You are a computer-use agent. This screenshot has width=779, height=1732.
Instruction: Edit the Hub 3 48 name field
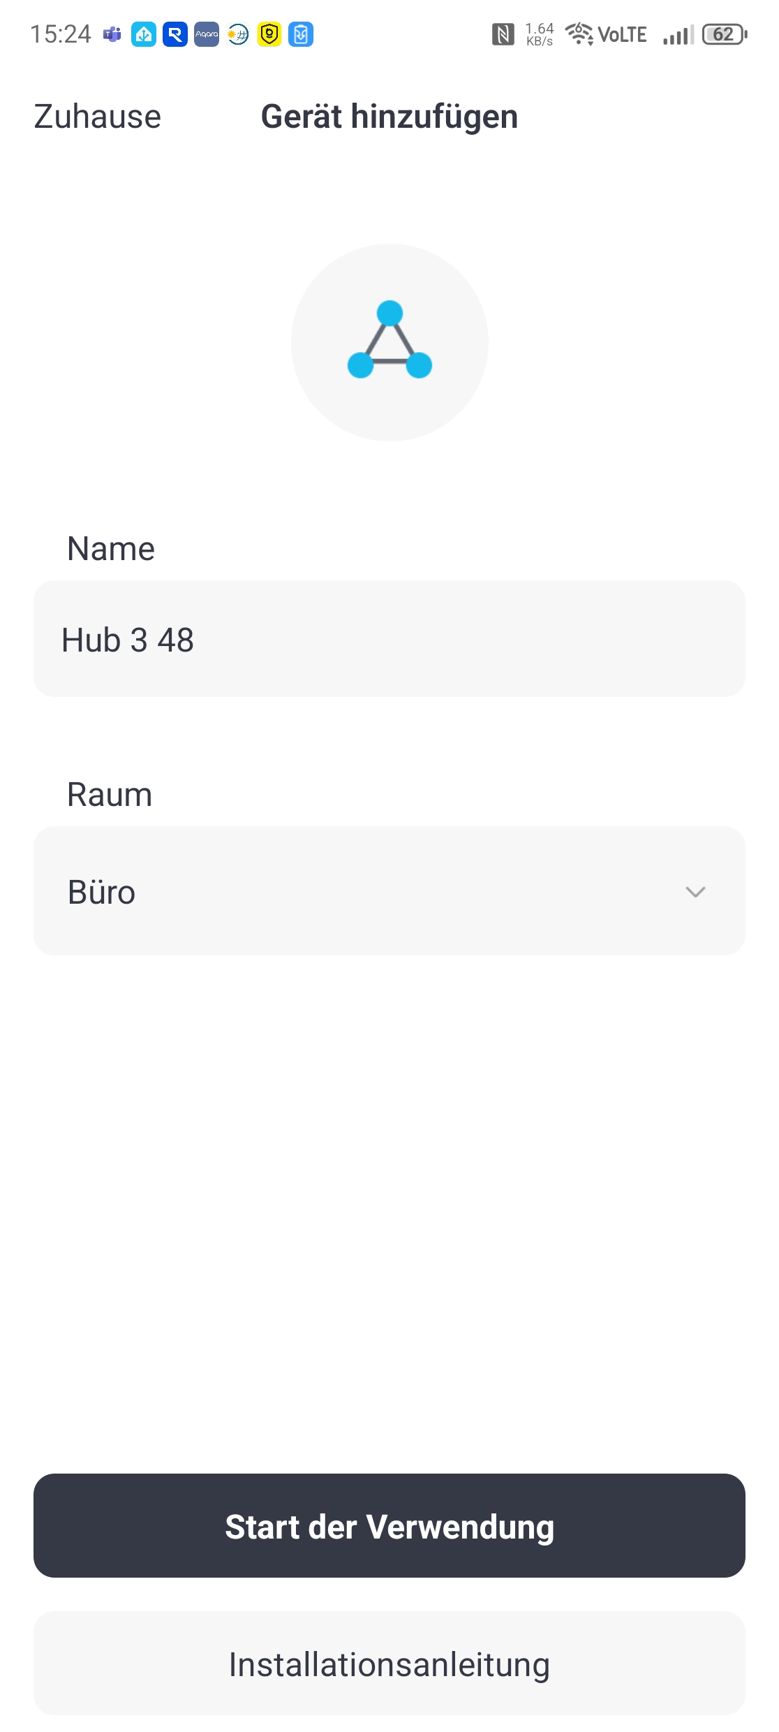point(389,639)
